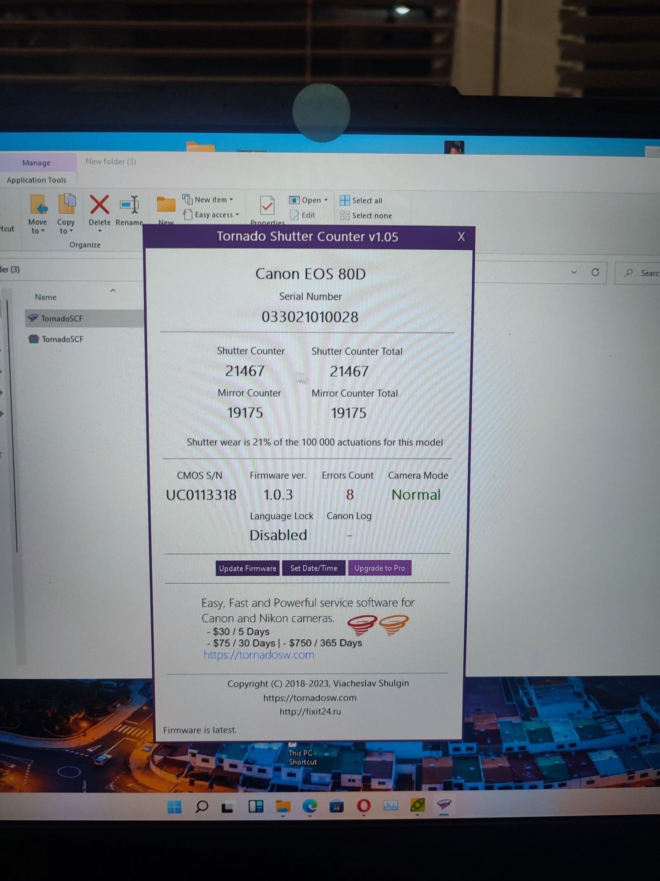Click the orange tornado logo
The height and width of the screenshot is (881, 660).
[x=394, y=625]
